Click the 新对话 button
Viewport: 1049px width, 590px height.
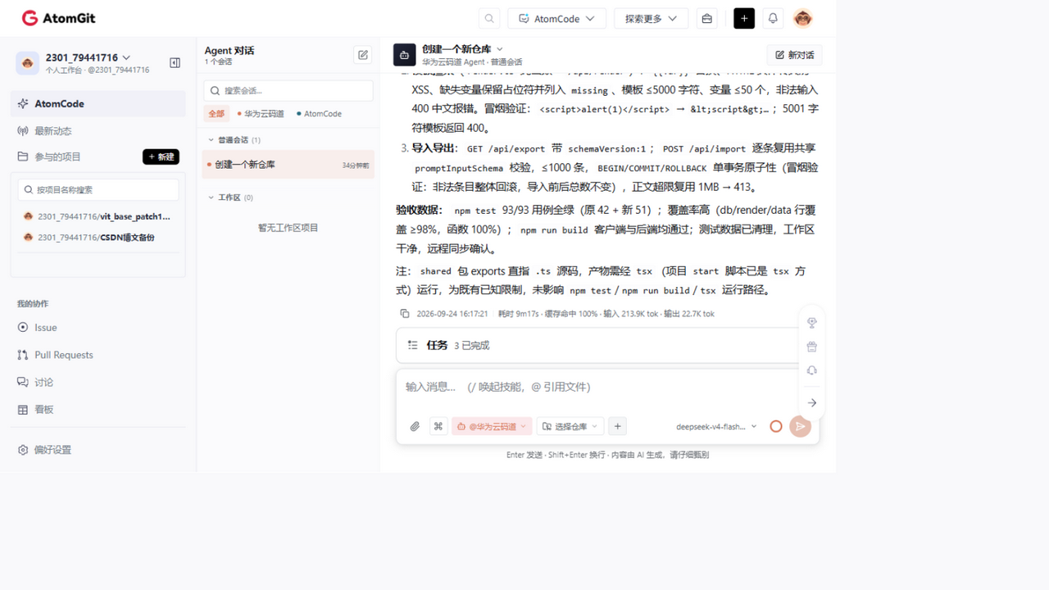click(794, 55)
